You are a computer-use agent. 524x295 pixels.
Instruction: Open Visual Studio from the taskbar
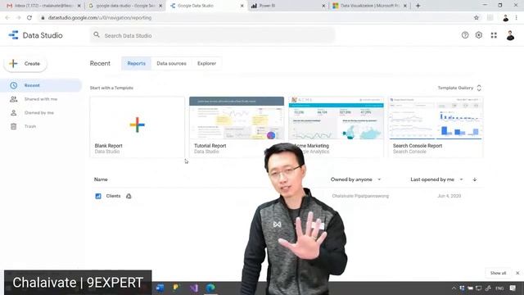194,288
